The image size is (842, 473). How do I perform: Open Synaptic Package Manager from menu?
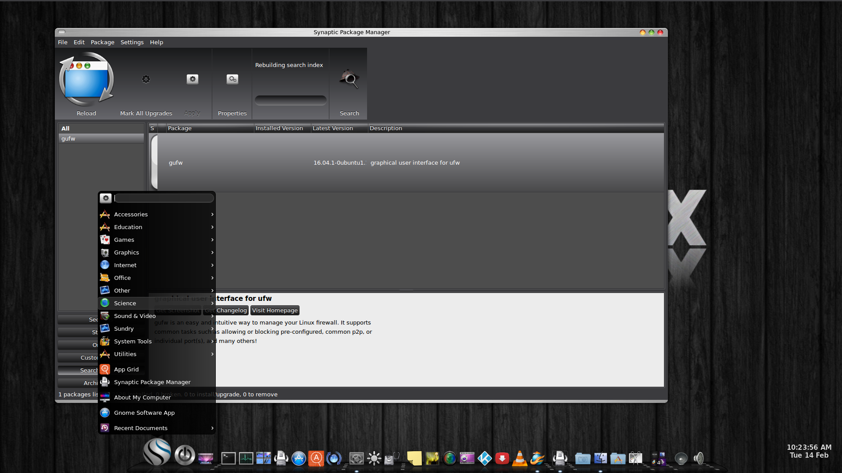tap(152, 382)
